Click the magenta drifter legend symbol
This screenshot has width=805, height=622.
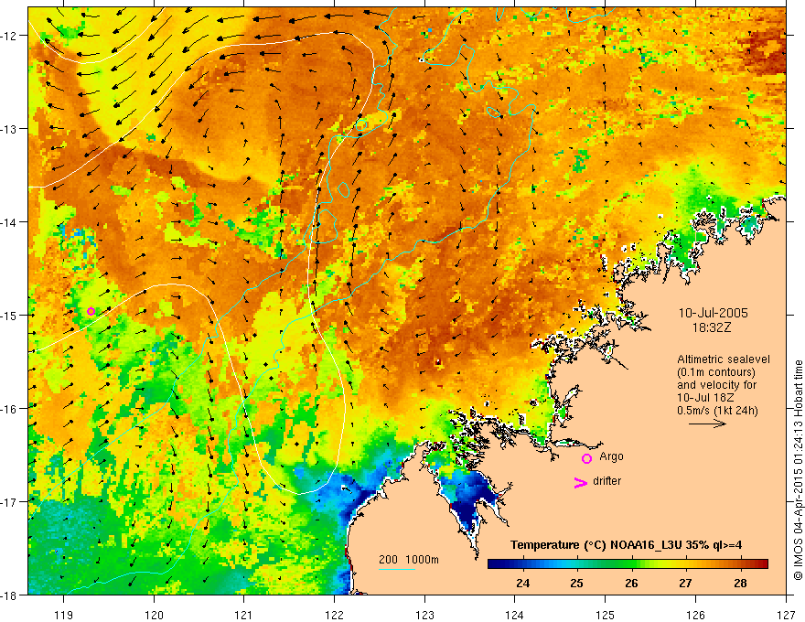(x=580, y=482)
